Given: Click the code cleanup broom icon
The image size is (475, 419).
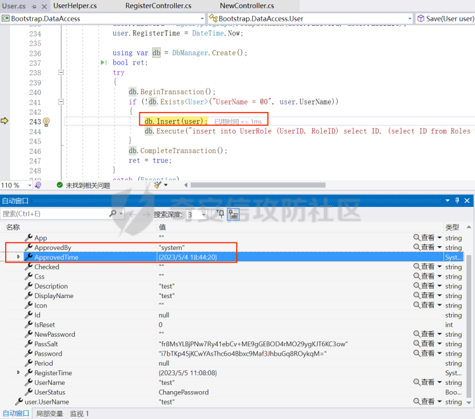Looking at the screenshot, I should click(158, 185).
